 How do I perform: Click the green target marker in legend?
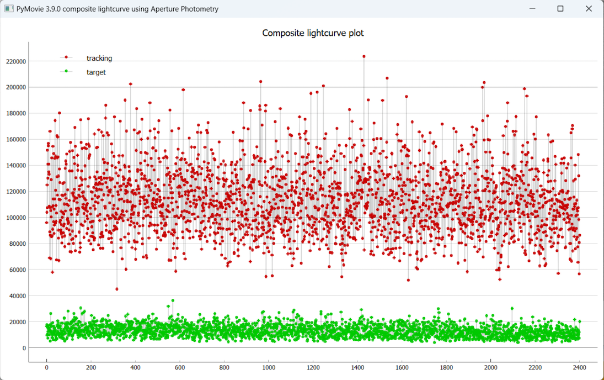[x=66, y=71]
